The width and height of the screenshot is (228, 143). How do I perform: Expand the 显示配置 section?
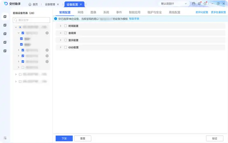(61, 40)
